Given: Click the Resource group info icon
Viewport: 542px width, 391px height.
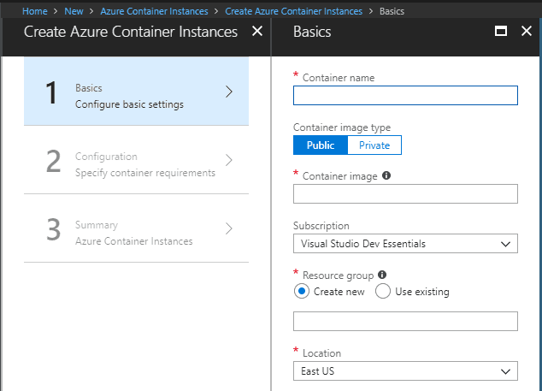Looking at the screenshot, I should [381, 275].
